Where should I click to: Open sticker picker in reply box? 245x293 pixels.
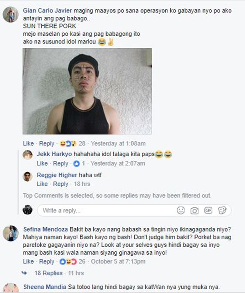point(222,210)
